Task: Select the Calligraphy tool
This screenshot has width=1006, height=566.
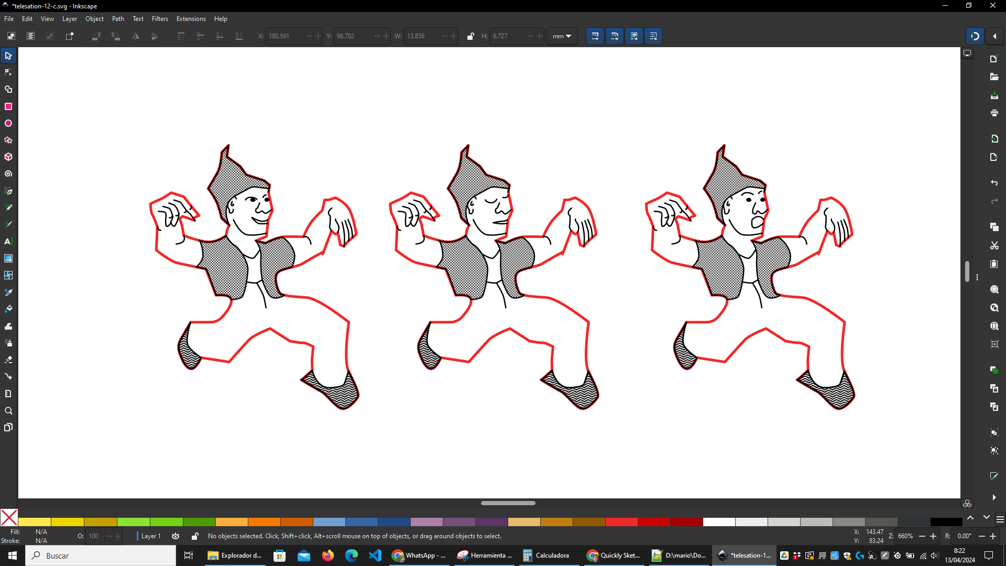Action: 8,224
